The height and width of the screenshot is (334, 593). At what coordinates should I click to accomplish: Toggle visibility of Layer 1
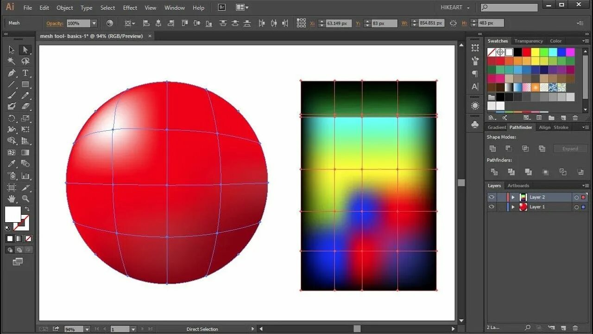point(492,207)
